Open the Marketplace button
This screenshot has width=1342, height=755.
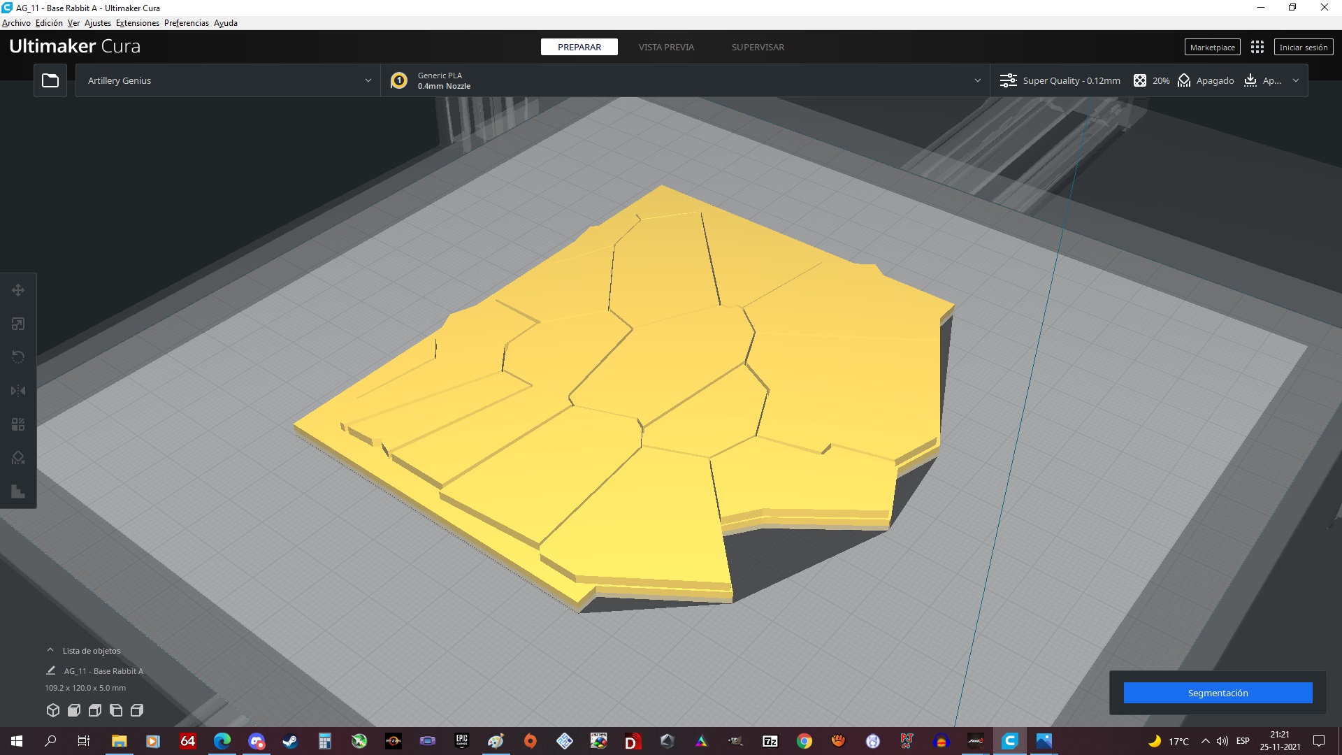coord(1212,47)
